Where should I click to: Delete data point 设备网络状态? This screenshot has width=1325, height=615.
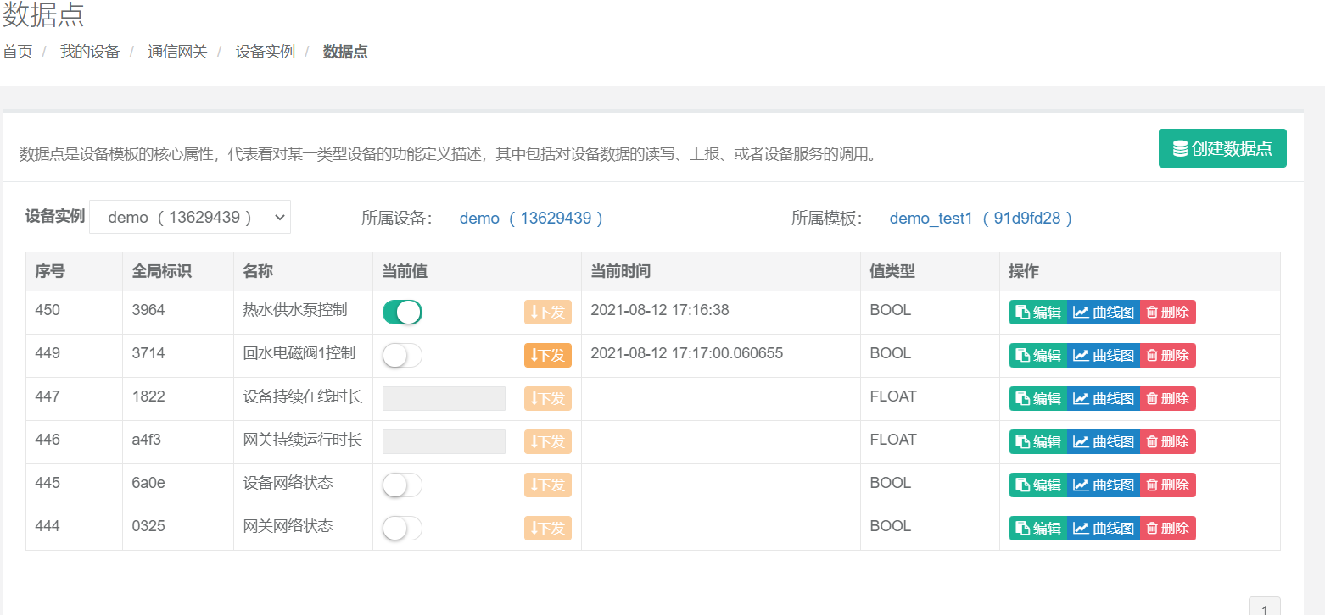tap(1168, 485)
